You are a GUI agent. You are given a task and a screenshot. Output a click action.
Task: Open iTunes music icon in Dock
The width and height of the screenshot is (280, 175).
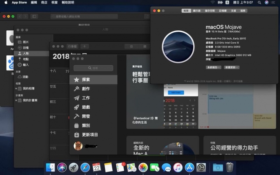178,168
